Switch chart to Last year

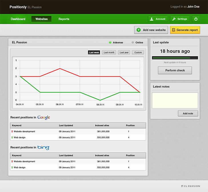[x=124, y=52]
